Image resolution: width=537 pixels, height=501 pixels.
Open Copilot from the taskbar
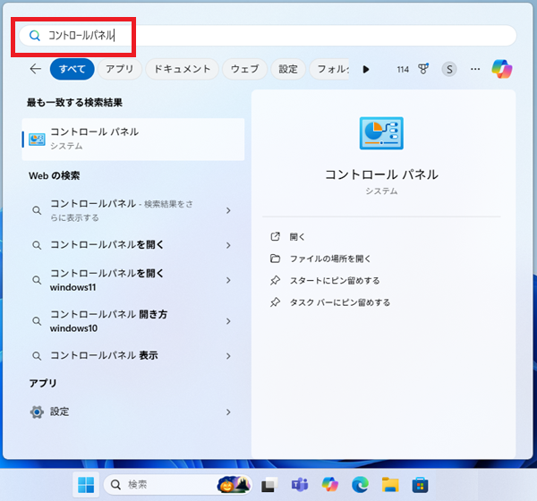[330, 485]
